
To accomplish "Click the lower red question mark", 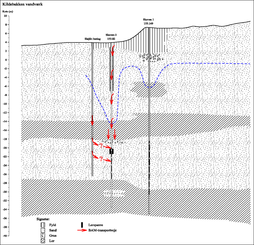I will pos(100,159).
